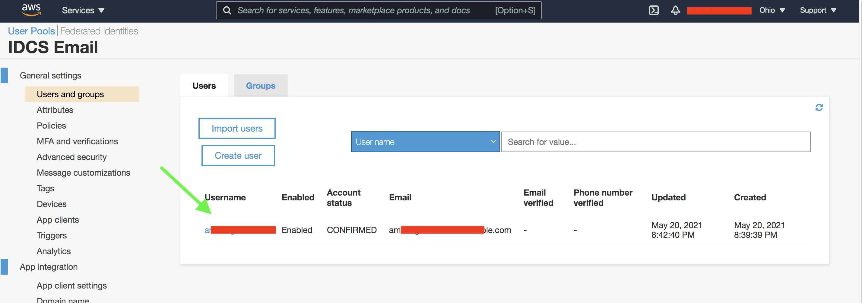The width and height of the screenshot is (862, 303).
Task: Click the search magnifier icon in top bar
Action: pyautogui.click(x=227, y=10)
